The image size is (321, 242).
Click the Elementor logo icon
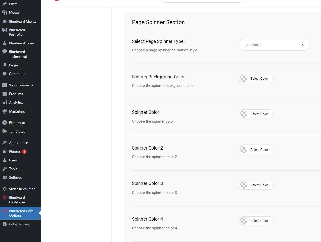click(5, 123)
